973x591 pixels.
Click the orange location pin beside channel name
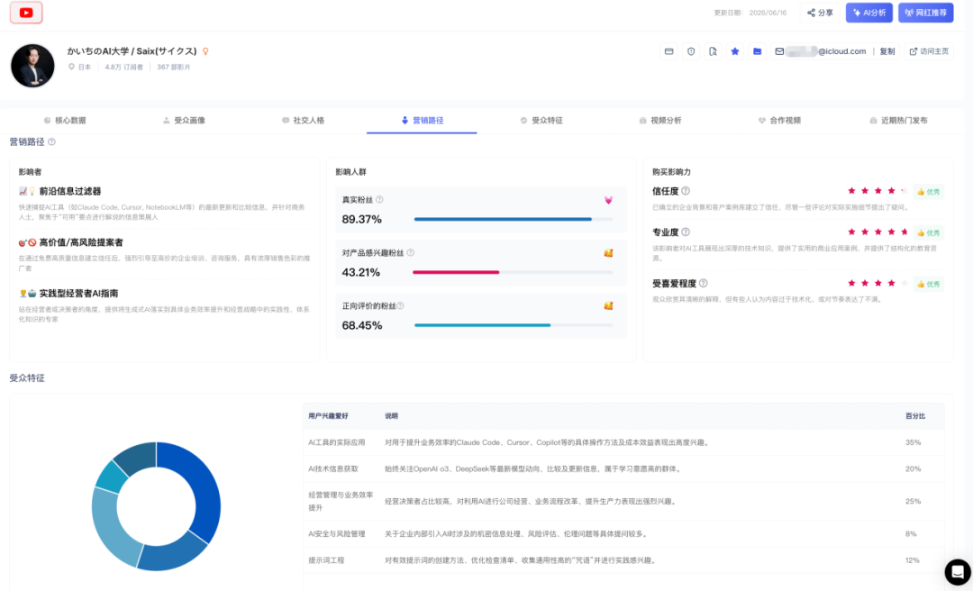click(205, 51)
